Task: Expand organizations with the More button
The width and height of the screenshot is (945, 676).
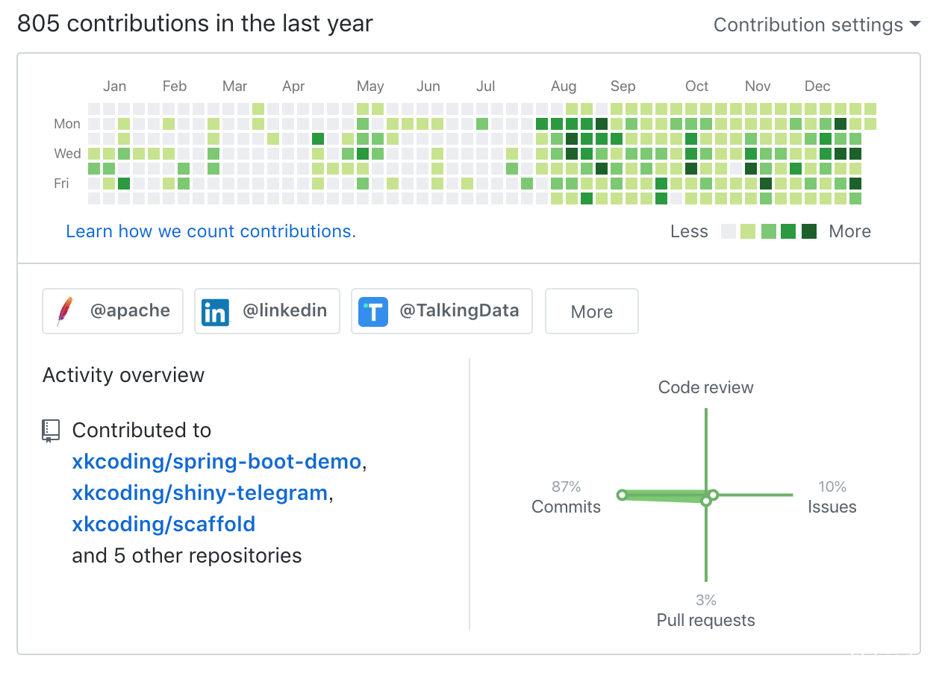Action: click(591, 312)
